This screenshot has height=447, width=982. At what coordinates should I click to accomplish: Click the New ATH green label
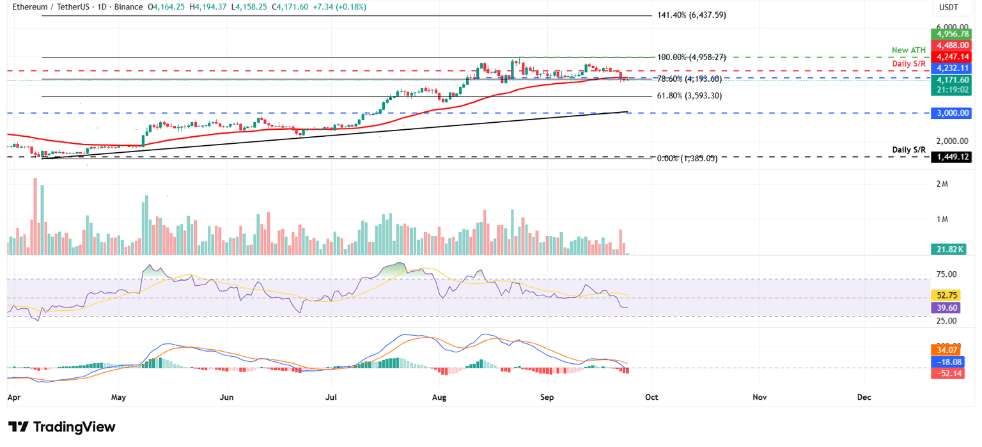[908, 50]
